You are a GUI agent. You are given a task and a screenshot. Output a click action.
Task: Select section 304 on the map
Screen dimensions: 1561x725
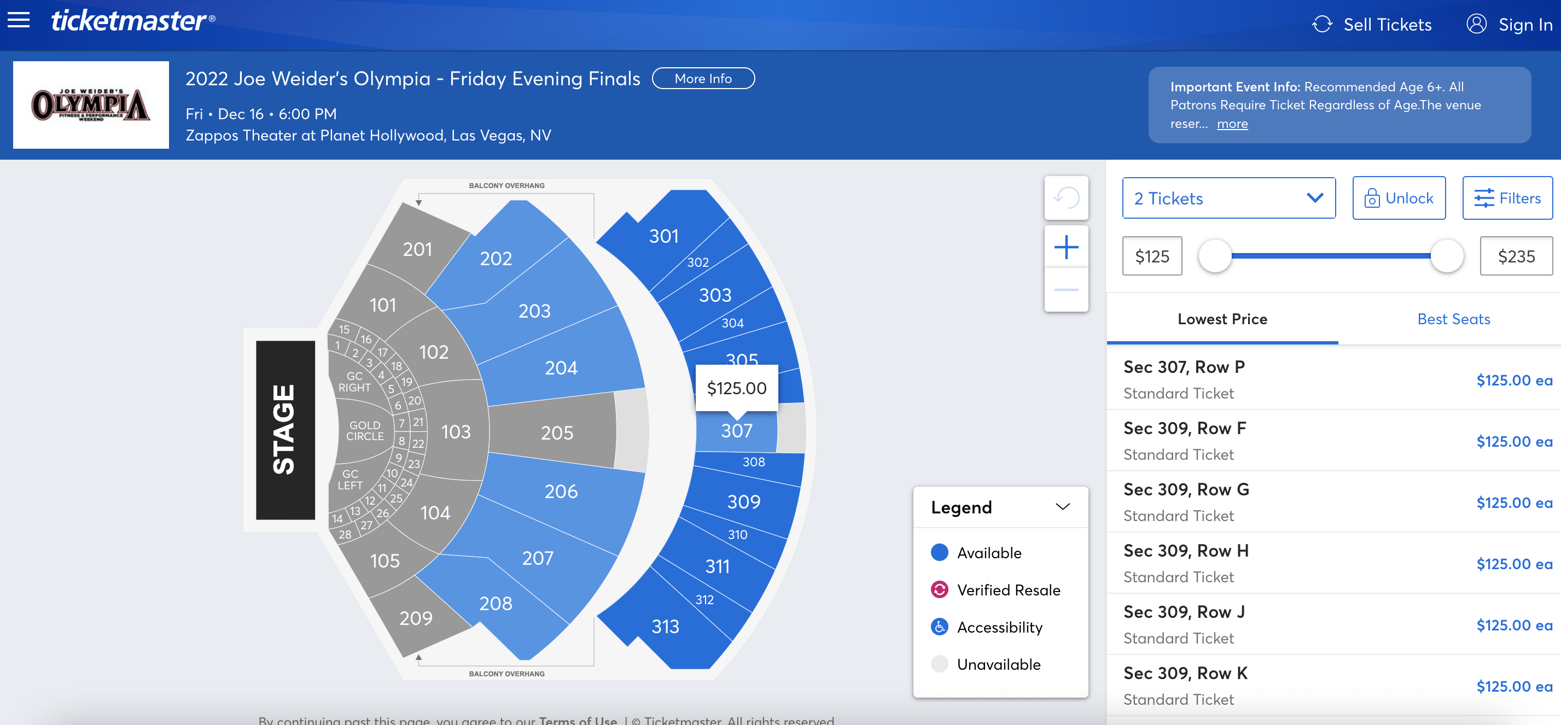coord(732,324)
